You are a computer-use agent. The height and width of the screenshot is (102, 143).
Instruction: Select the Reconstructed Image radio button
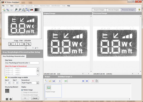(22, 95)
